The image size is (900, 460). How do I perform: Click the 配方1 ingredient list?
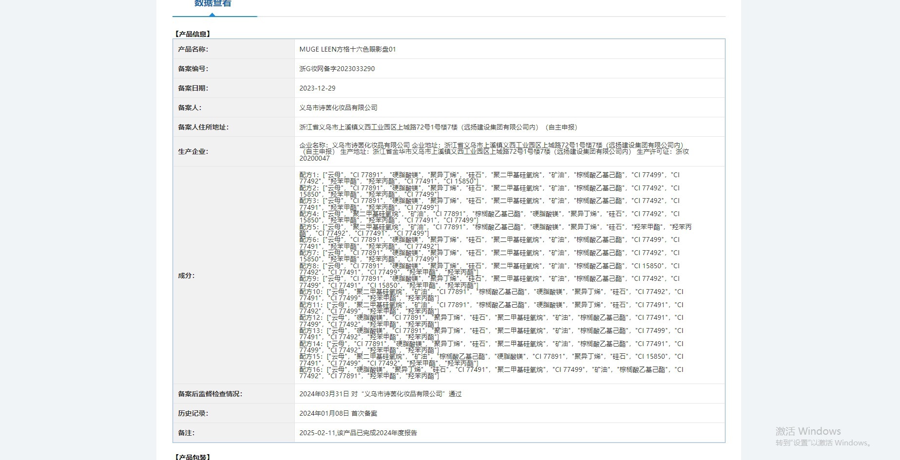[x=489, y=178]
